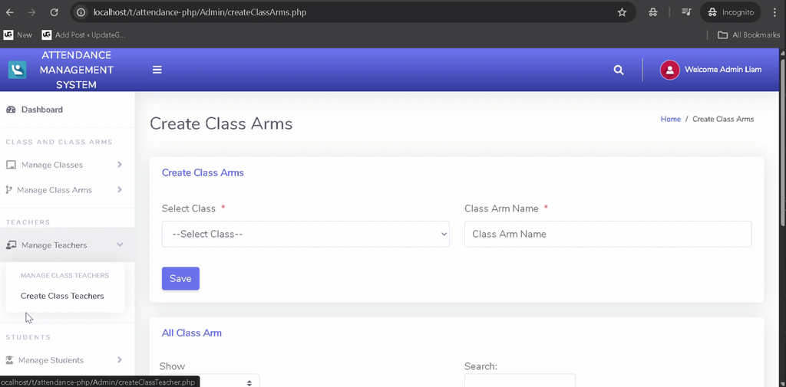Go back using browser back arrow
This screenshot has height=387, width=786.
coord(9,12)
